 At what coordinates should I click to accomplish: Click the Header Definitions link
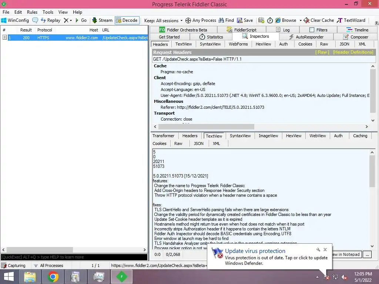(353, 52)
